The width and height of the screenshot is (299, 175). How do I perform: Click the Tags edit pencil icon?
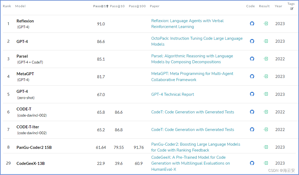292,9
